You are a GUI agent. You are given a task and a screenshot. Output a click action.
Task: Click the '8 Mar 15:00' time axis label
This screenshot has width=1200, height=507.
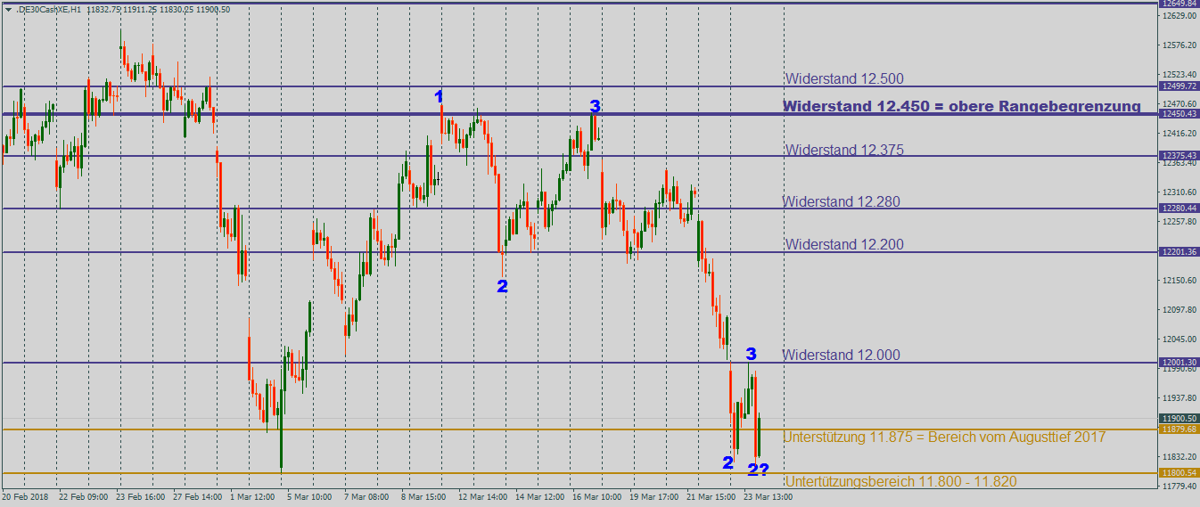click(423, 497)
